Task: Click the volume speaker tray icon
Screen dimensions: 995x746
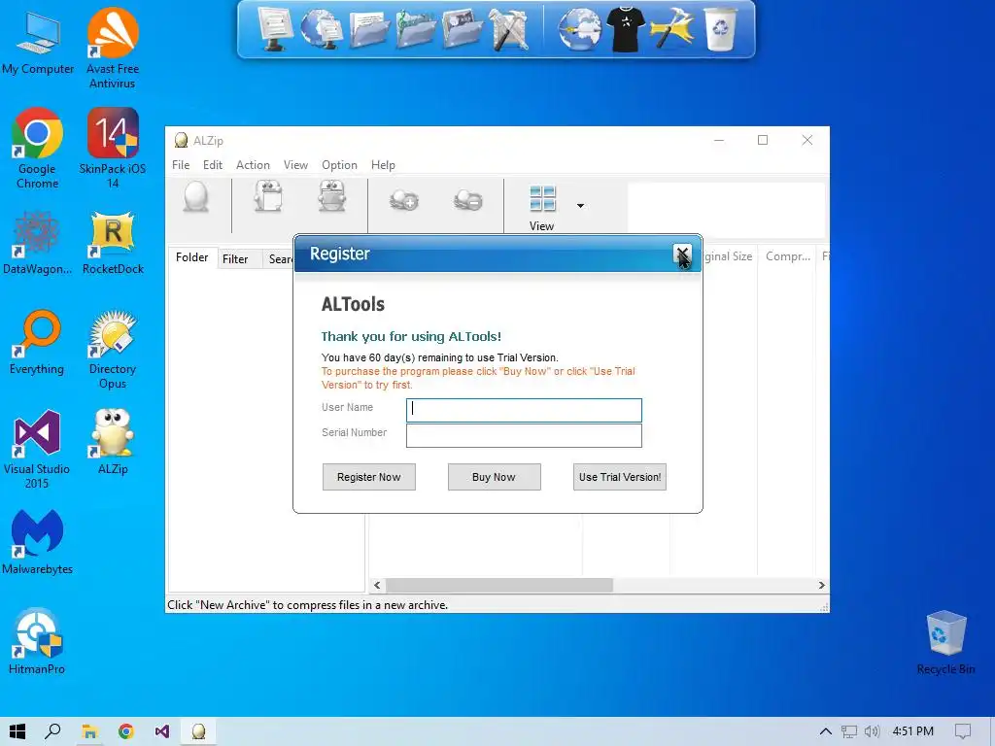Action: tap(872, 731)
